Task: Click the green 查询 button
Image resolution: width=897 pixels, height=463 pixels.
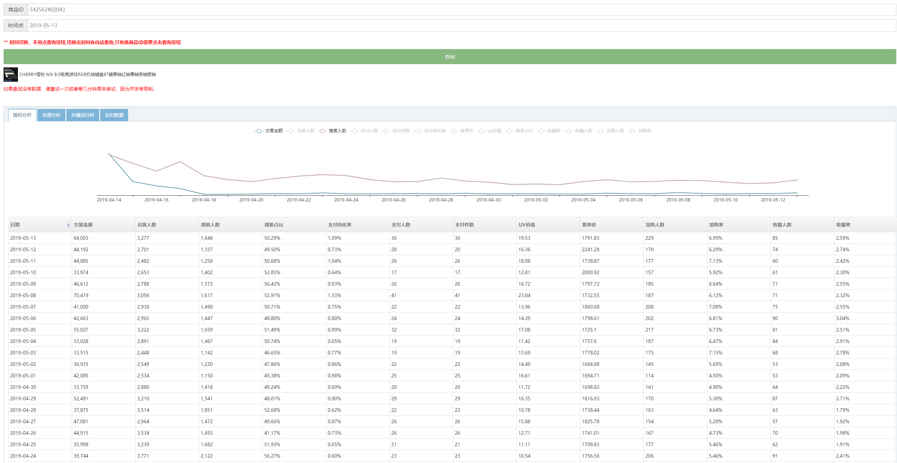Action: (x=450, y=57)
